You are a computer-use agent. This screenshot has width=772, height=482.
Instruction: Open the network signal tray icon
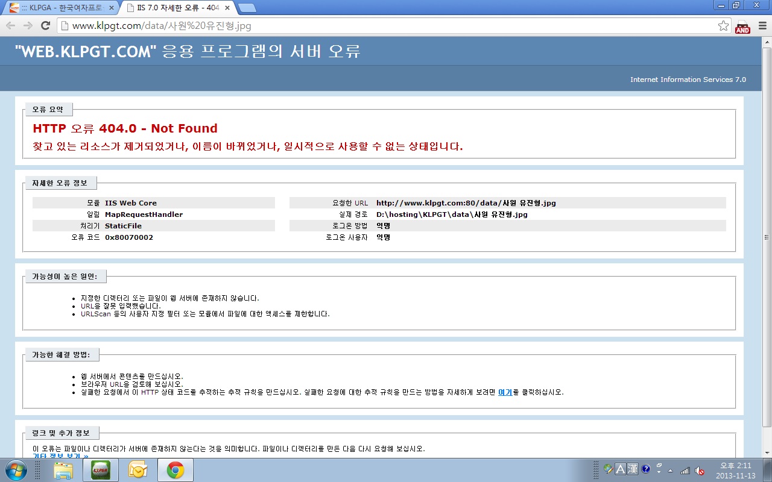(x=685, y=471)
